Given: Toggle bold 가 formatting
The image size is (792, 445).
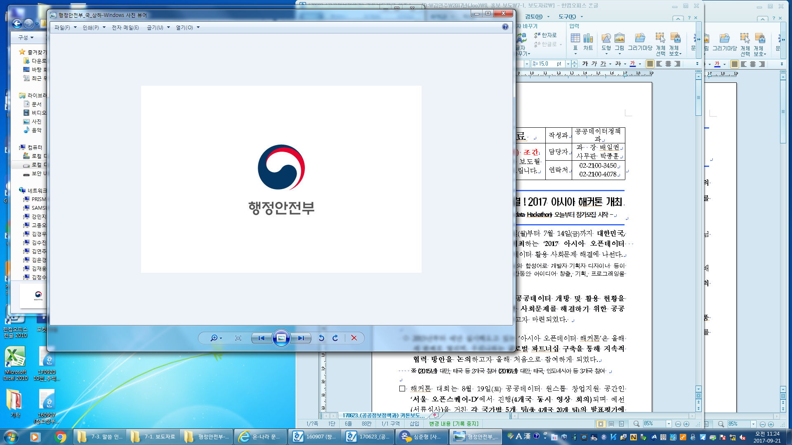Looking at the screenshot, I should [x=585, y=64].
